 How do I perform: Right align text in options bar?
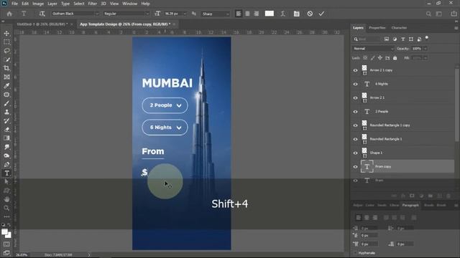(x=256, y=14)
